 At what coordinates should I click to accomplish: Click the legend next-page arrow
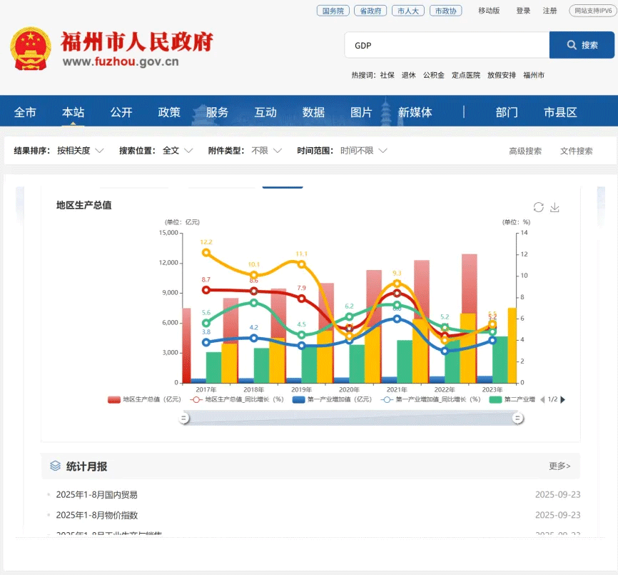(x=563, y=399)
